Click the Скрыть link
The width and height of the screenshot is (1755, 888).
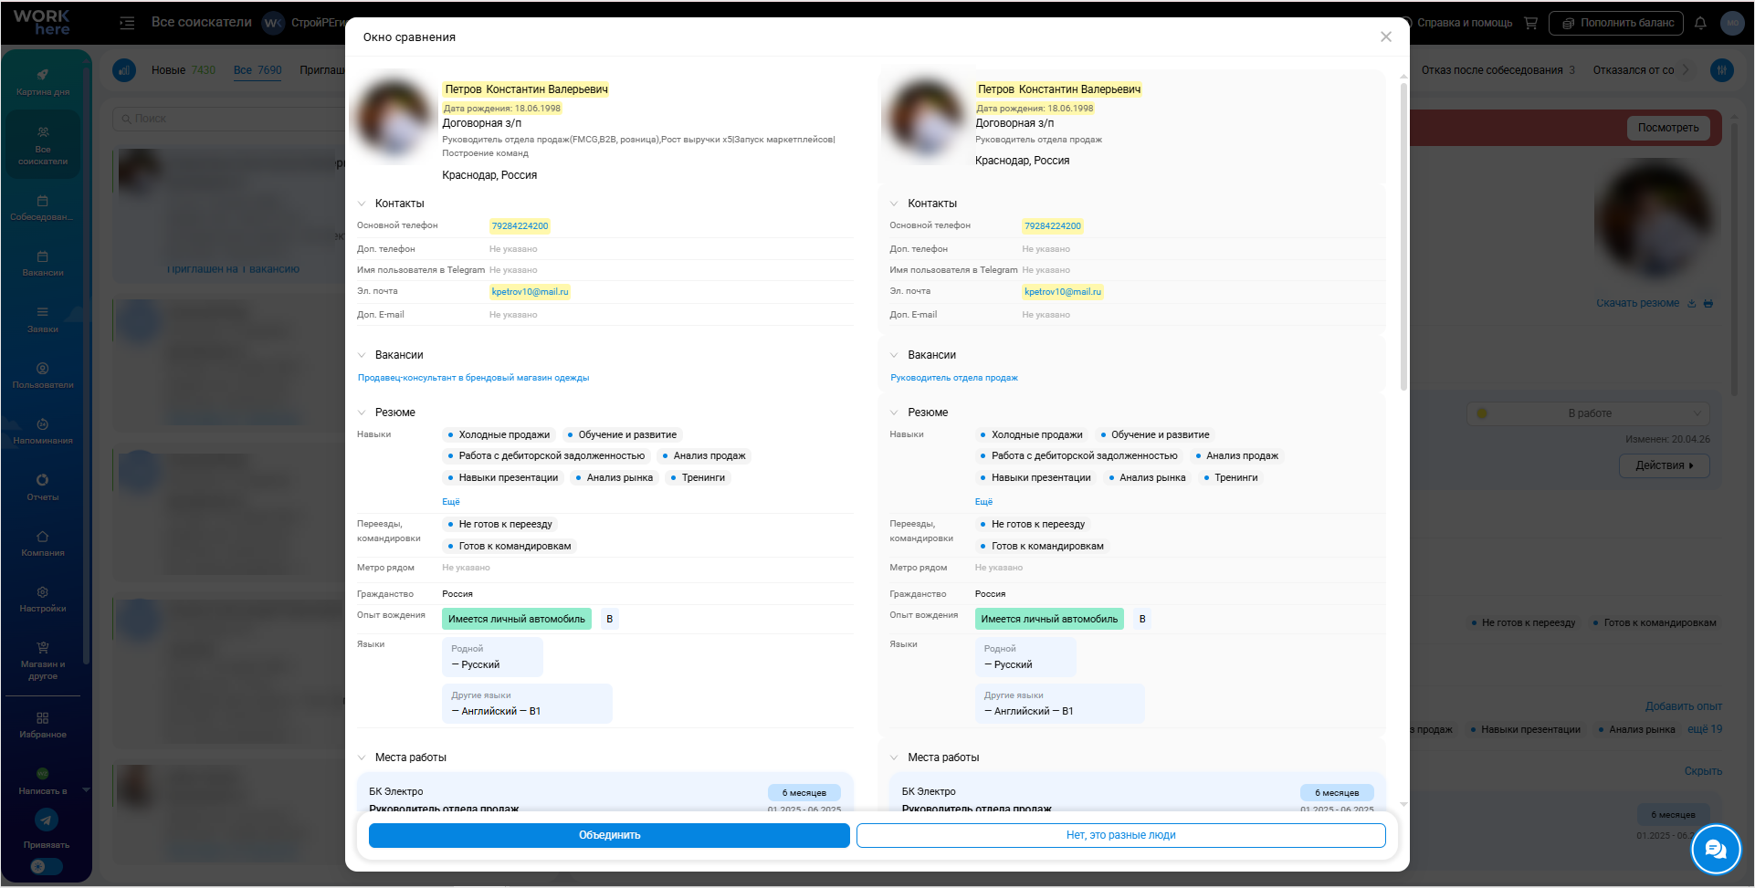point(1703,771)
